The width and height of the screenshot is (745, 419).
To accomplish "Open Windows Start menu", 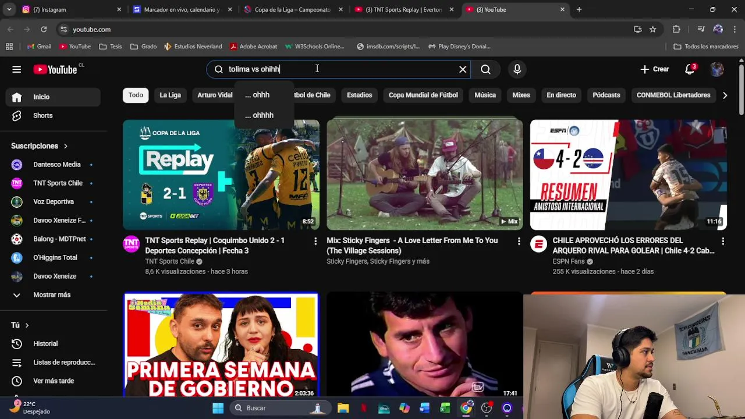I will pyautogui.click(x=218, y=408).
